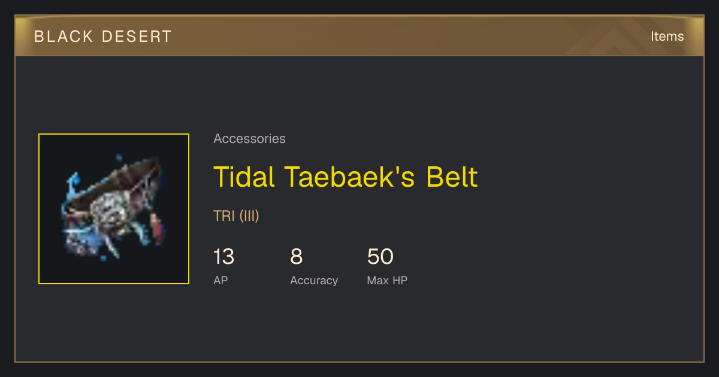Click the word Tidal in item name
This screenshot has height=377, width=719.
(244, 177)
